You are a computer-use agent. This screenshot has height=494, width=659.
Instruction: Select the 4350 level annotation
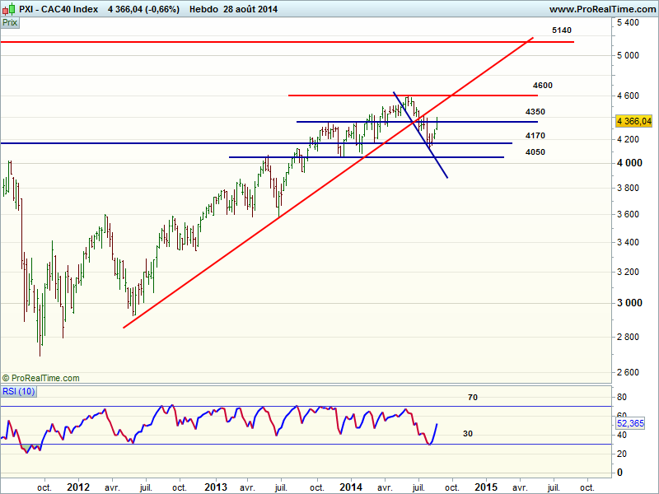point(535,112)
